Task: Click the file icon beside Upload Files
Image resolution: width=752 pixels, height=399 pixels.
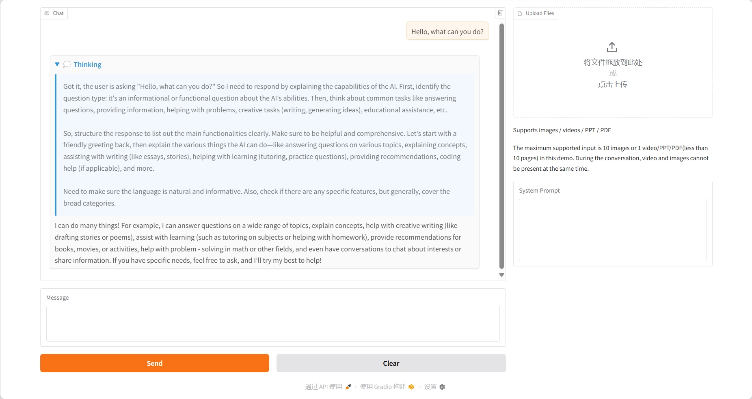Action: [520, 13]
